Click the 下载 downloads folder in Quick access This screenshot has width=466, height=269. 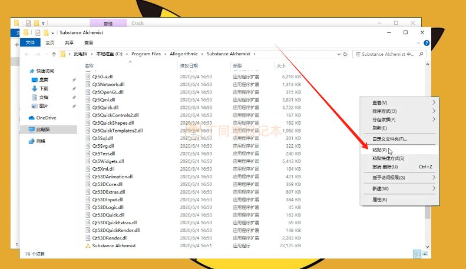[44, 88]
